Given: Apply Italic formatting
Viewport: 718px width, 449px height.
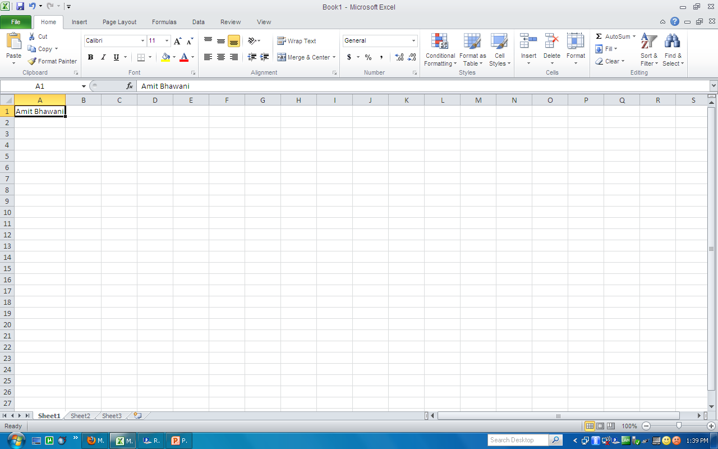Looking at the screenshot, I should 103,57.
